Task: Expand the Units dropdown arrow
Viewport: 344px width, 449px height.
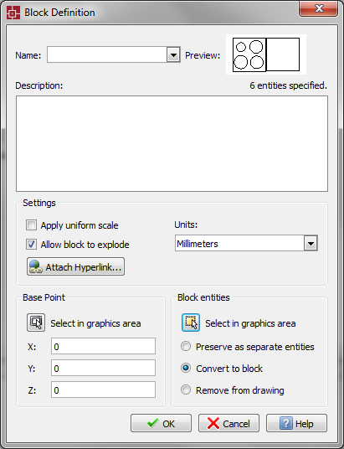Action: pos(311,243)
